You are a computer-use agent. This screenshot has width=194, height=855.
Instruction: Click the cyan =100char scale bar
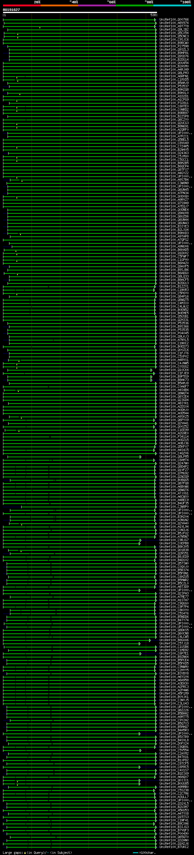[135, 853]
